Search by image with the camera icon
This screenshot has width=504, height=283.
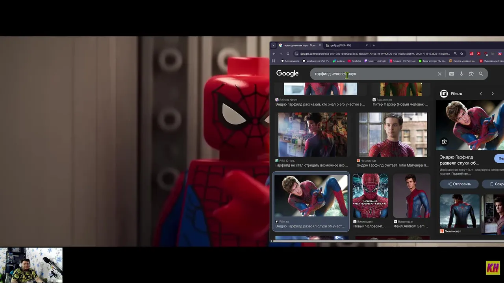471,74
